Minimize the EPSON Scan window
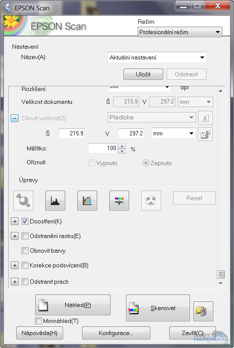234x348 pixels. [x=183, y=6]
